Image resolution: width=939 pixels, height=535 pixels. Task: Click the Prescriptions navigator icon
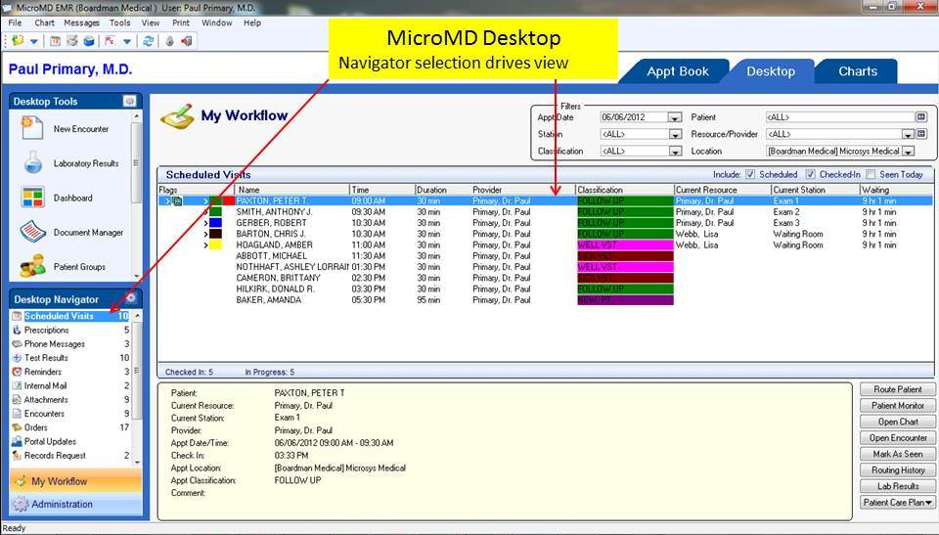tap(17, 331)
